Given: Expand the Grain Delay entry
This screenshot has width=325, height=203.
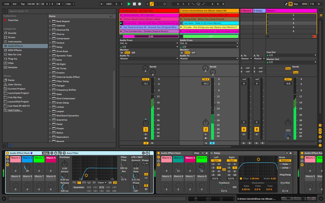Looking at the screenshot, I should coord(50,103).
